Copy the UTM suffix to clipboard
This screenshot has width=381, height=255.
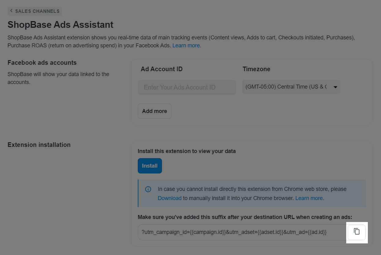[x=357, y=232]
